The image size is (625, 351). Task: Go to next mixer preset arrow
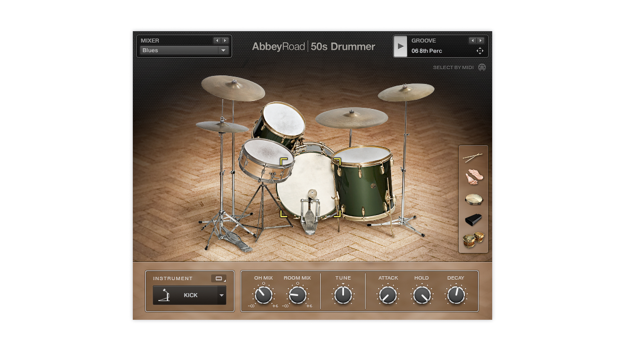click(x=225, y=41)
